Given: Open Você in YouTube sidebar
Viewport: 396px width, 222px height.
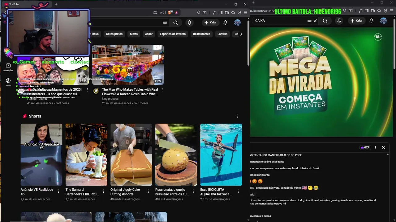Looking at the screenshot, I should 8,82.
